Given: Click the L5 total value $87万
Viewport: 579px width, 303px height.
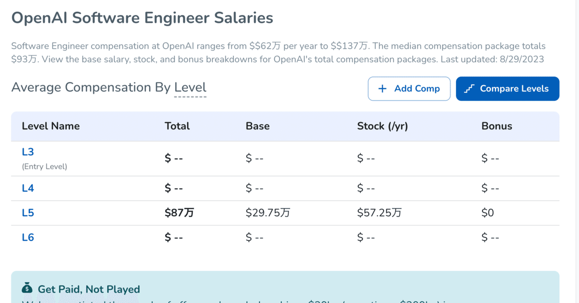Looking at the screenshot, I should tap(179, 213).
